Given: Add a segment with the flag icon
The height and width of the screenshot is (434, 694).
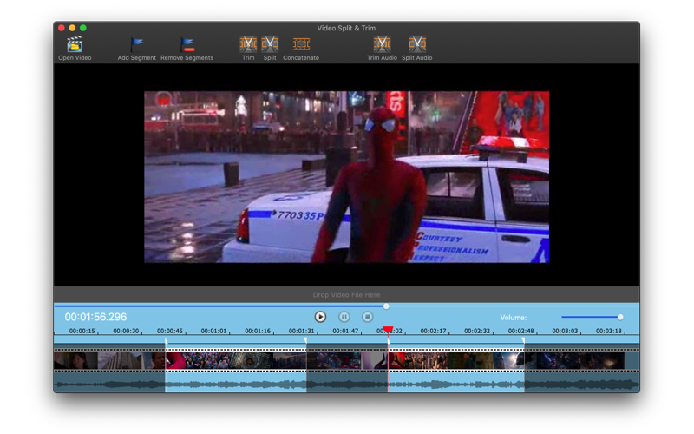Looking at the screenshot, I should coord(137,45).
